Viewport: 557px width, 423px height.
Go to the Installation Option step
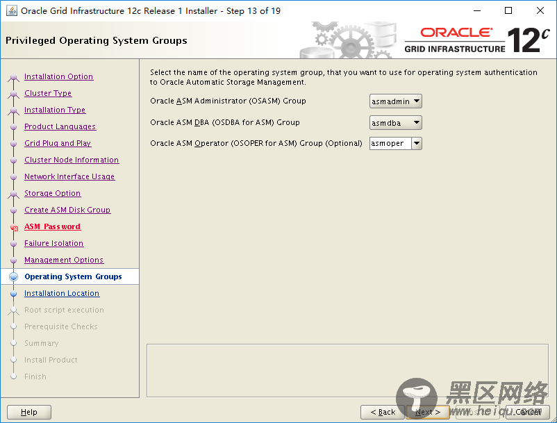click(x=58, y=76)
